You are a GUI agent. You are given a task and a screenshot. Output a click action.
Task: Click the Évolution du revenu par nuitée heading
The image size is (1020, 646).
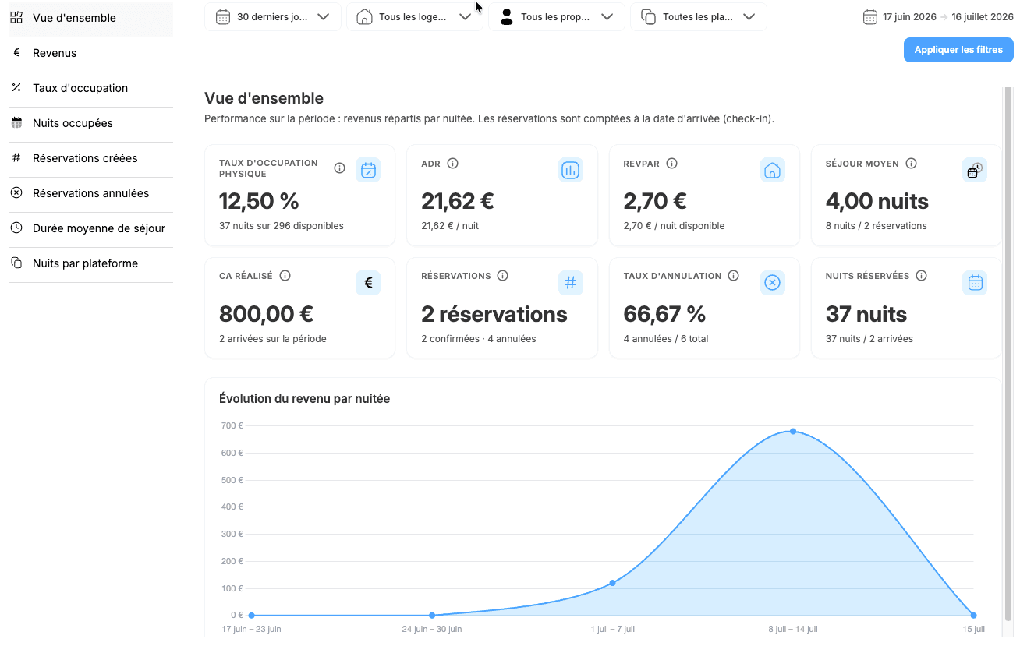pyautogui.click(x=305, y=399)
